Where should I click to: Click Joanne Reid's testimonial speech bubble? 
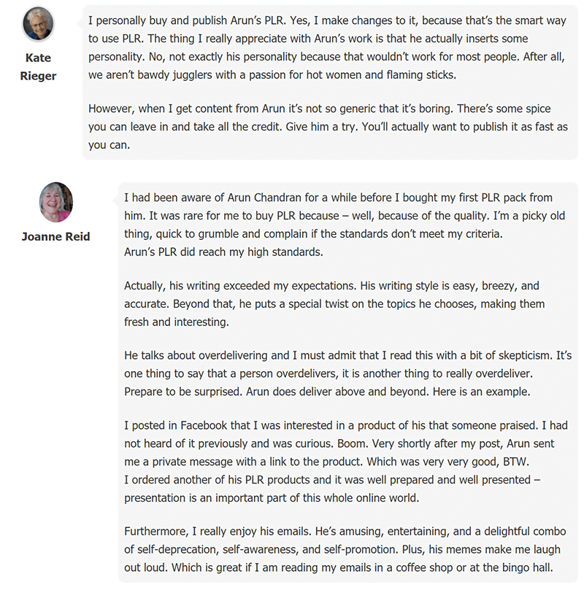click(348, 382)
